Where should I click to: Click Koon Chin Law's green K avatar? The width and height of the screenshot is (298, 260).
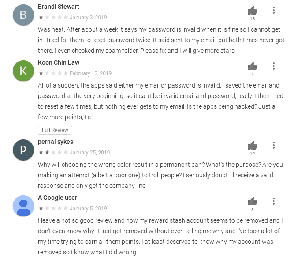23,71
